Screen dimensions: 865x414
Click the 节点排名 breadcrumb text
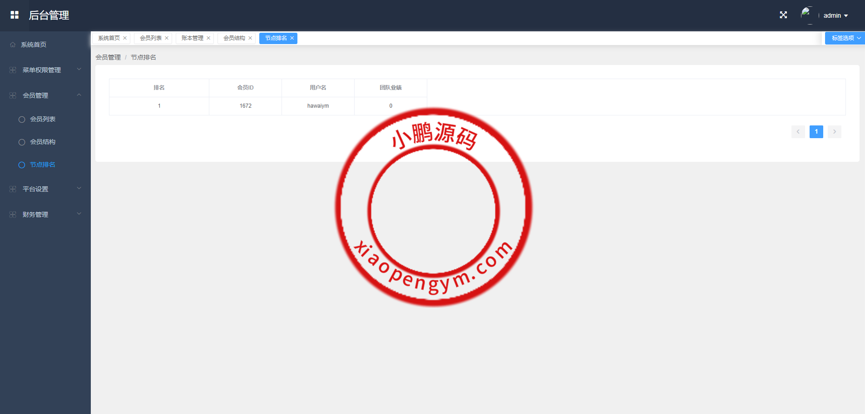(x=143, y=57)
